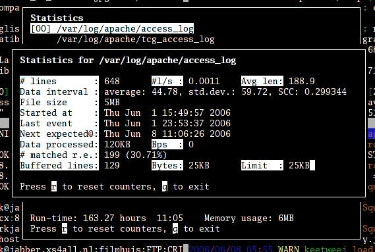Click the 'Buffered lines' label
The image size is (375, 252).
59,165
